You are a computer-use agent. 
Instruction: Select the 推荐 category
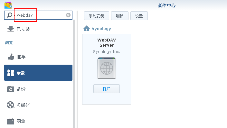[x=38, y=57]
